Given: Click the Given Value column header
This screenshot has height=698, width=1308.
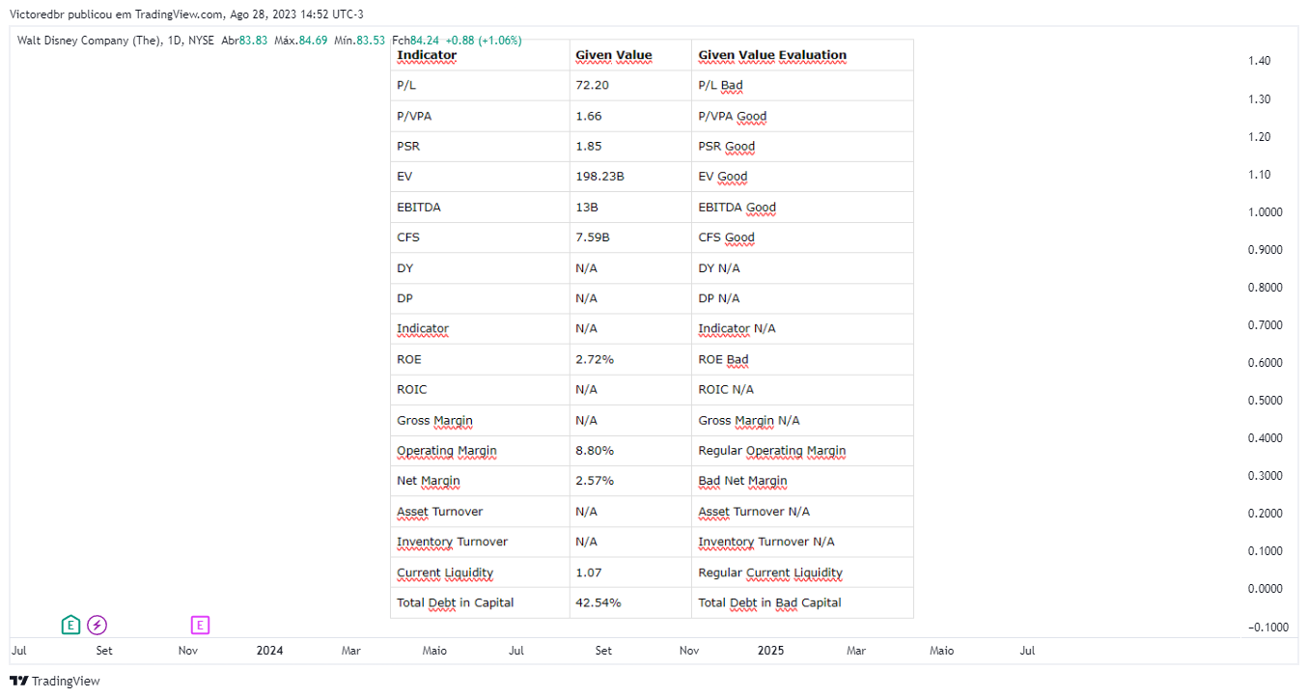Looking at the screenshot, I should pyautogui.click(x=614, y=55).
